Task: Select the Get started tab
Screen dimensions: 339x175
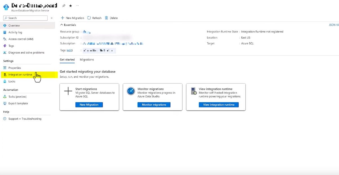Action: click(x=67, y=60)
